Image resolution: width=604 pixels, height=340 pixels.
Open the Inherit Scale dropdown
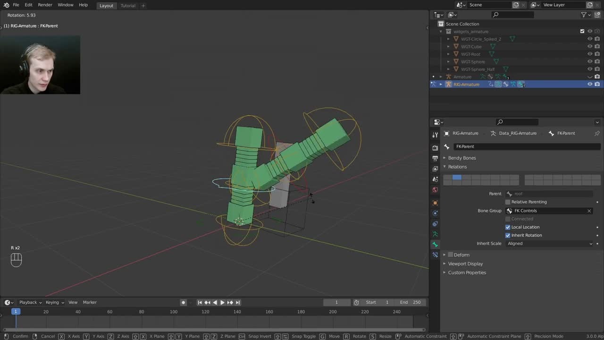pyautogui.click(x=550, y=243)
